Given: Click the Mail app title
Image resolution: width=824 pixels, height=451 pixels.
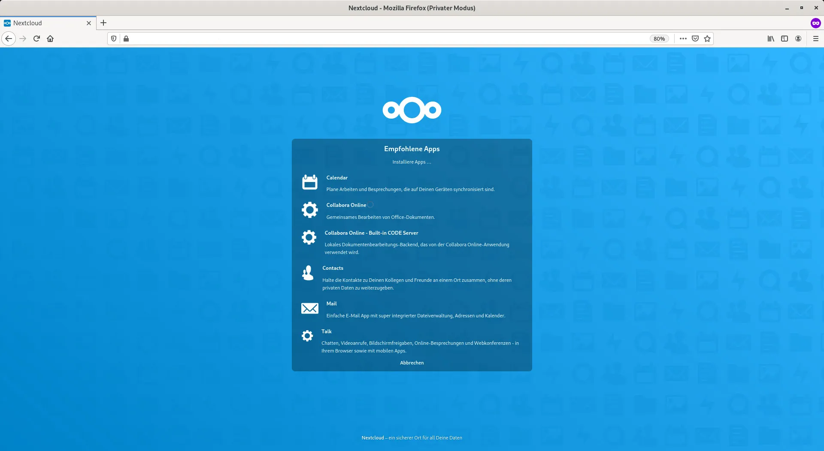Looking at the screenshot, I should pyautogui.click(x=331, y=304).
